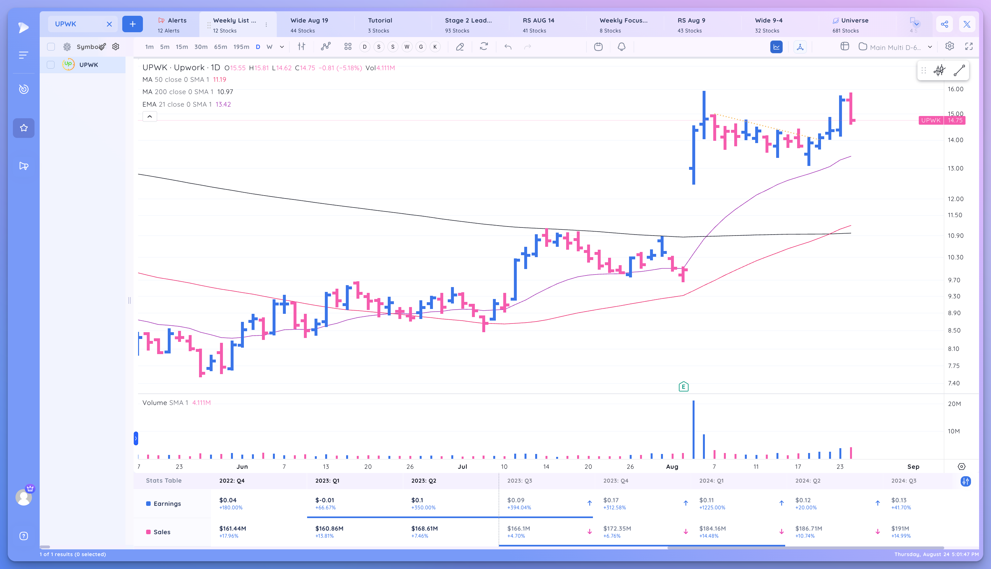Screen dimensions: 991x569
Task: Open time axis settings target icon
Action: [961, 467]
